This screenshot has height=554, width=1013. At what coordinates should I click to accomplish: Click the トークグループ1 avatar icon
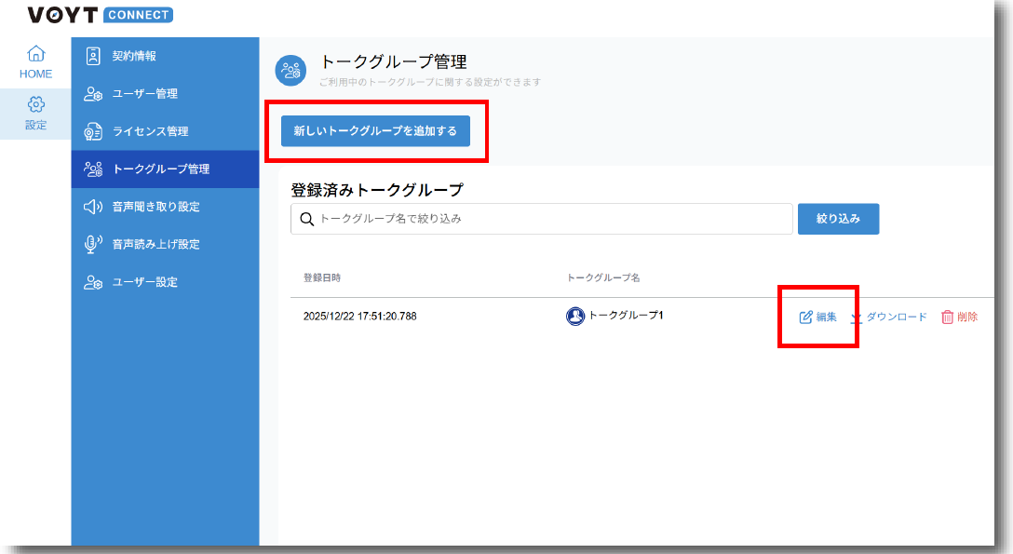(577, 316)
